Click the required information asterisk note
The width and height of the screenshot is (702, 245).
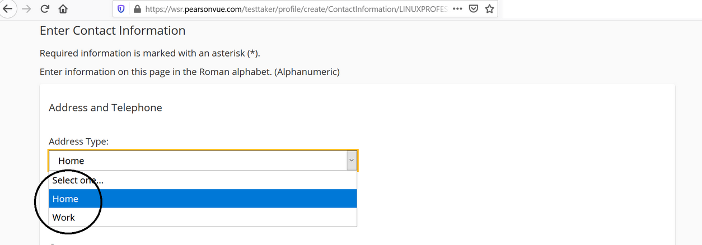coord(150,54)
